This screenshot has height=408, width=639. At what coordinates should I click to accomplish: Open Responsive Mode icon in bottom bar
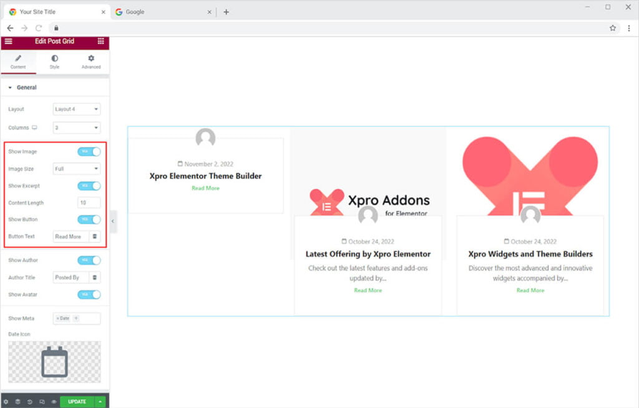tap(42, 402)
